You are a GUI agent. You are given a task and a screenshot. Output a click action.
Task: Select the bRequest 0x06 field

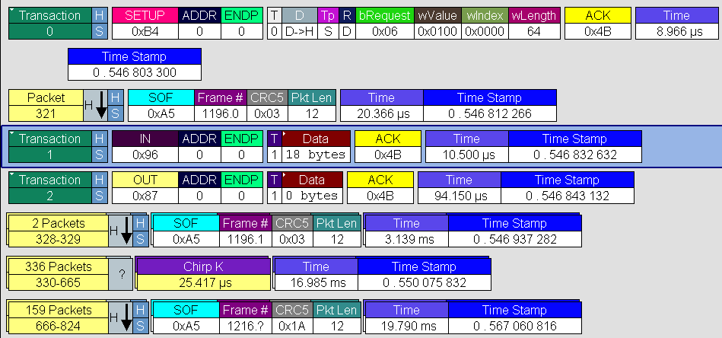point(384,24)
